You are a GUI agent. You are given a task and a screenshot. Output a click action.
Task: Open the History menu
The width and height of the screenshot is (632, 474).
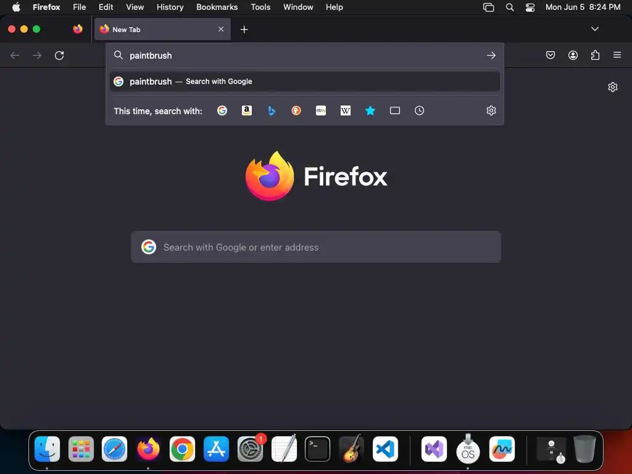point(170,7)
